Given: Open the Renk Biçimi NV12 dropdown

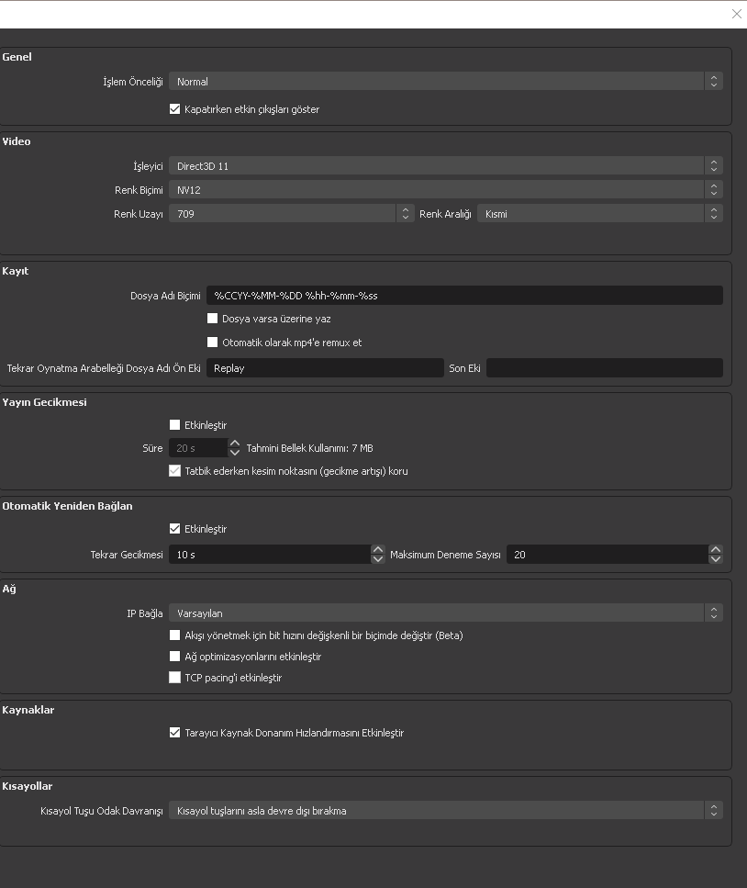Looking at the screenshot, I should [x=445, y=189].
